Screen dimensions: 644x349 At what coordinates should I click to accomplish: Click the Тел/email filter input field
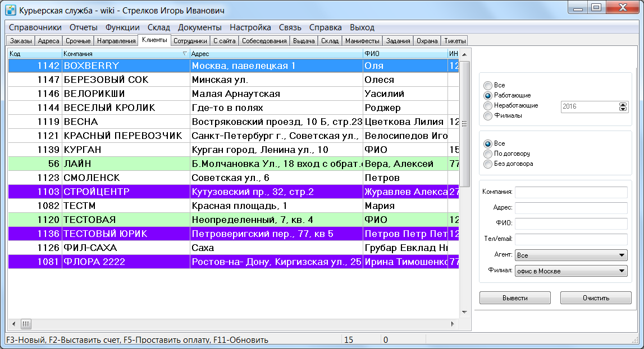click(571, 239)
